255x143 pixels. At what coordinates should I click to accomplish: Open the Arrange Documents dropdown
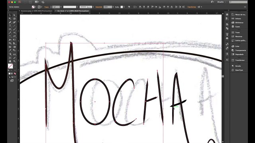37,2
